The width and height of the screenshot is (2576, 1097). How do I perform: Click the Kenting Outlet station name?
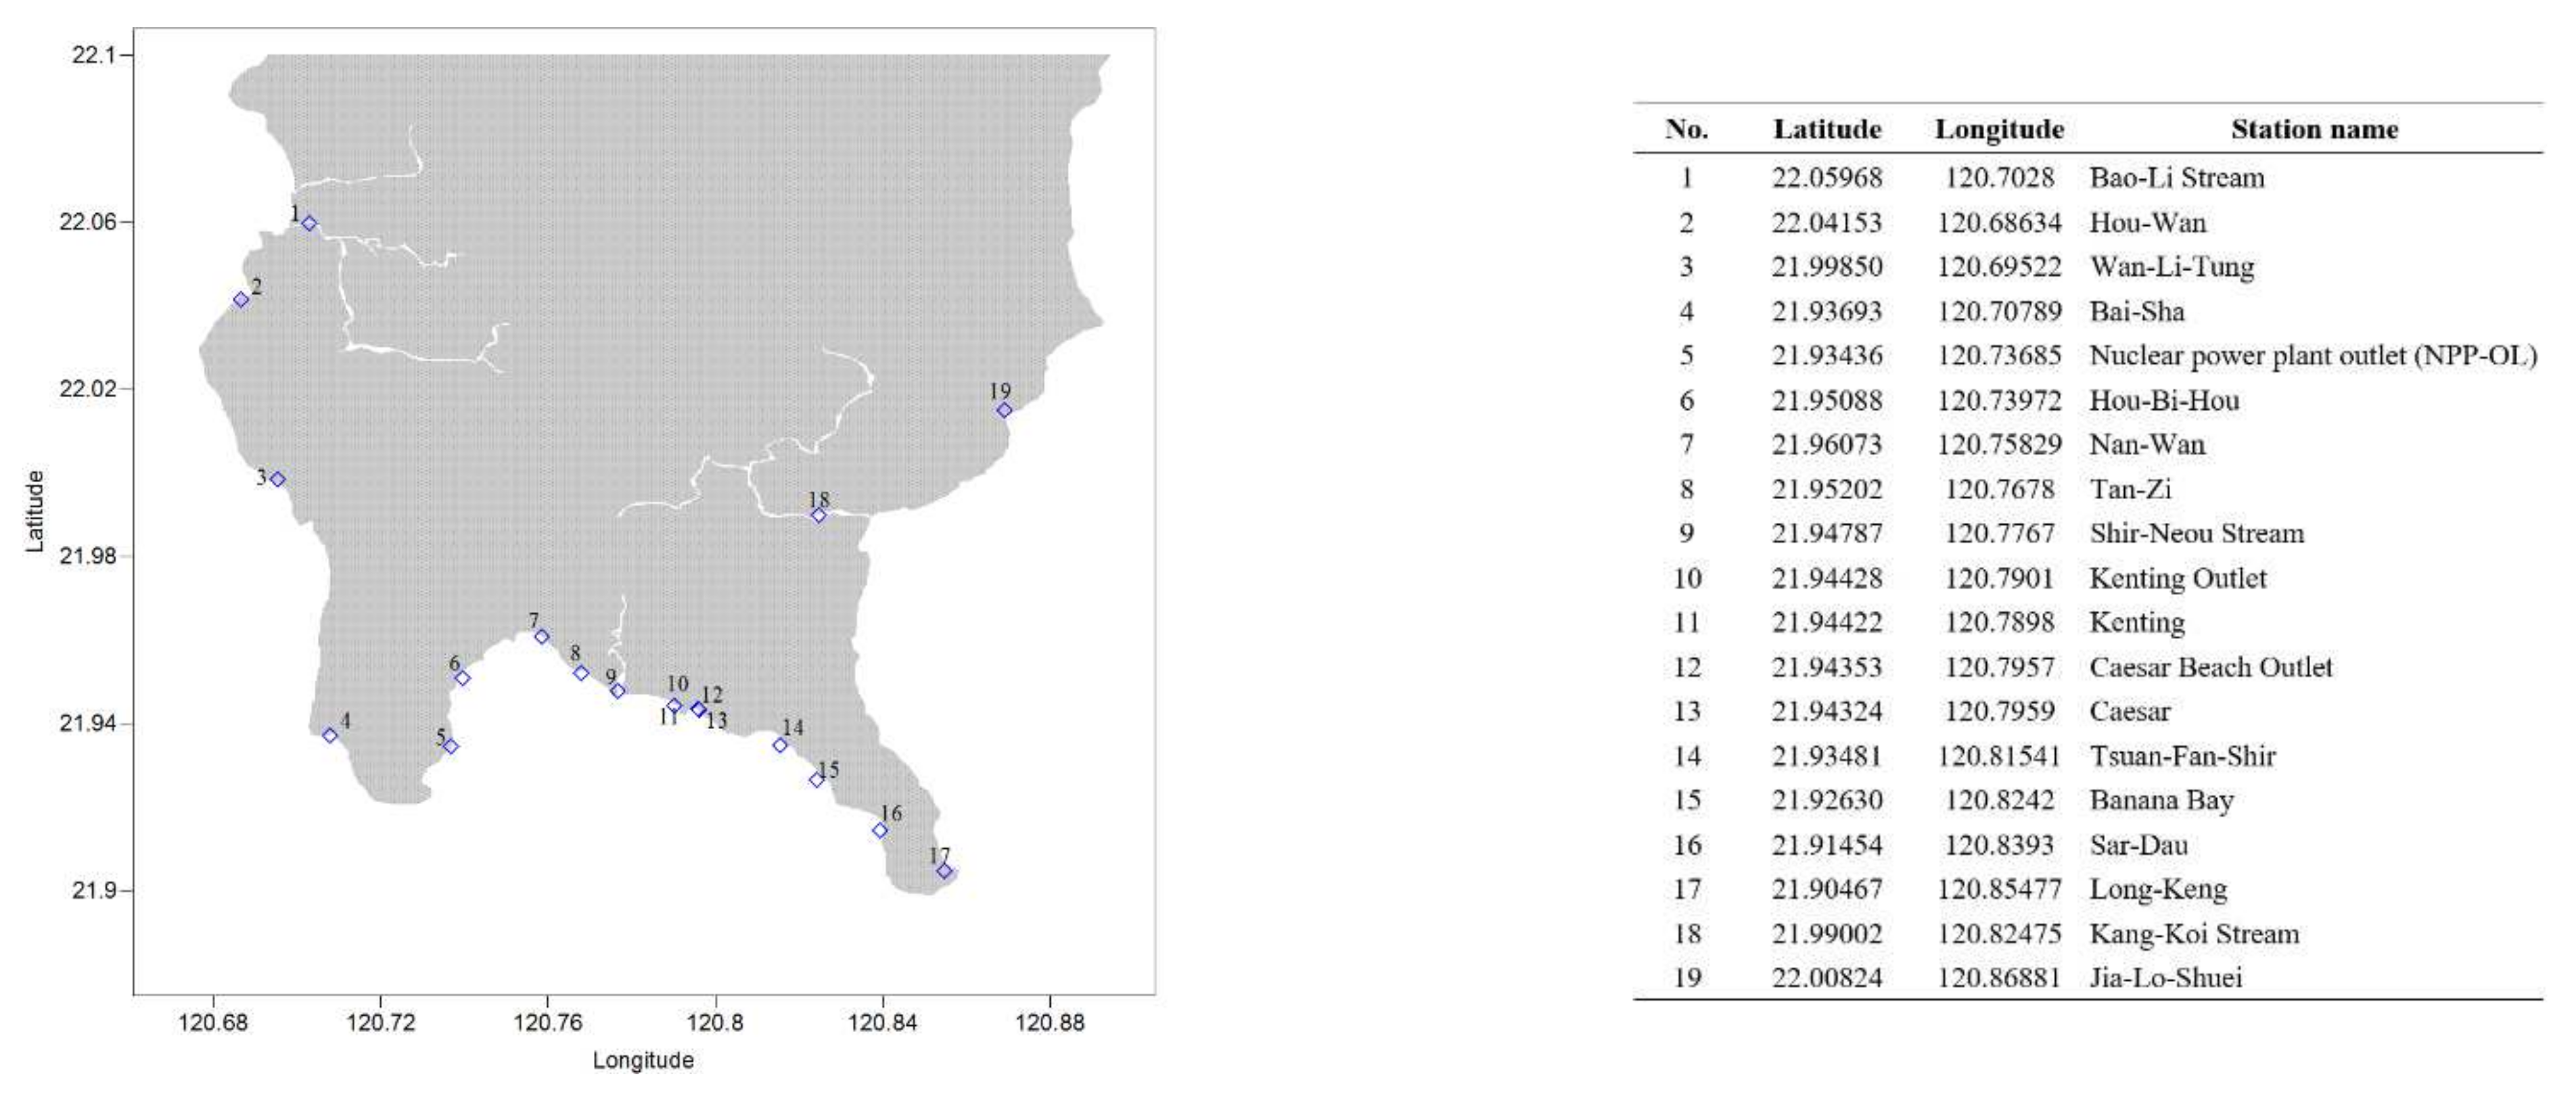pyautogui.click(x=2177, y=578)
